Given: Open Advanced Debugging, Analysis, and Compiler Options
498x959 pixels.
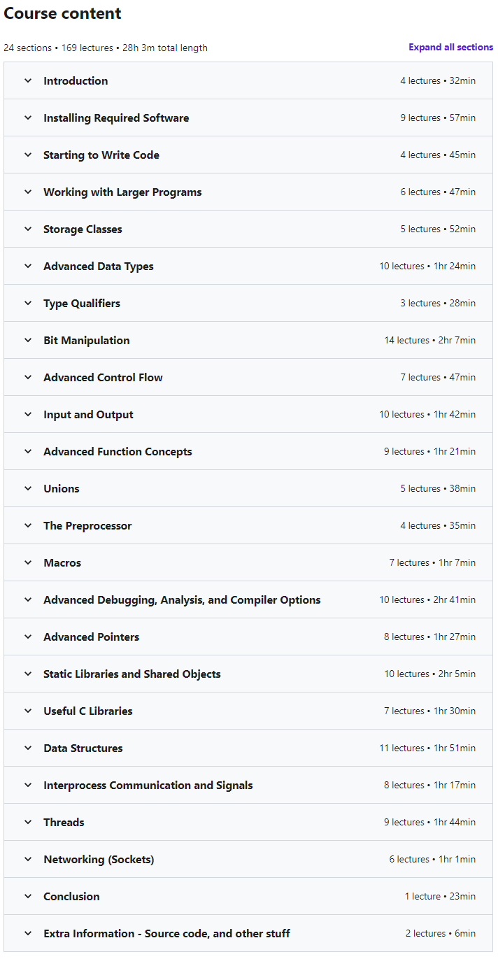Looking at the screenshot, I should (x=248, y=599).
